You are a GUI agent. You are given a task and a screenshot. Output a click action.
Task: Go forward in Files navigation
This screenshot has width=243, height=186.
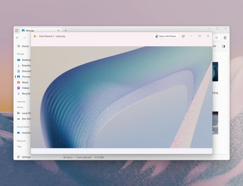[x=24, y=38]
